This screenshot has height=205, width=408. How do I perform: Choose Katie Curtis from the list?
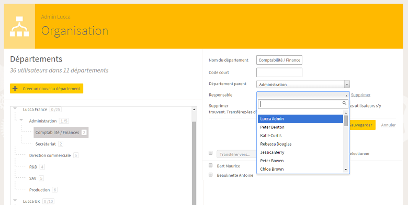tap(300, 136)
